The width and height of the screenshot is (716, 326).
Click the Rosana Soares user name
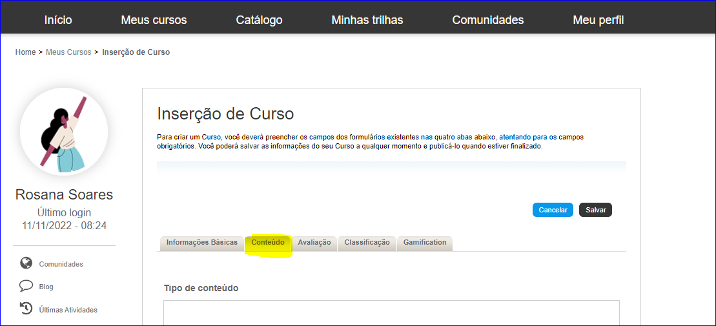click(x=64, y=194)
